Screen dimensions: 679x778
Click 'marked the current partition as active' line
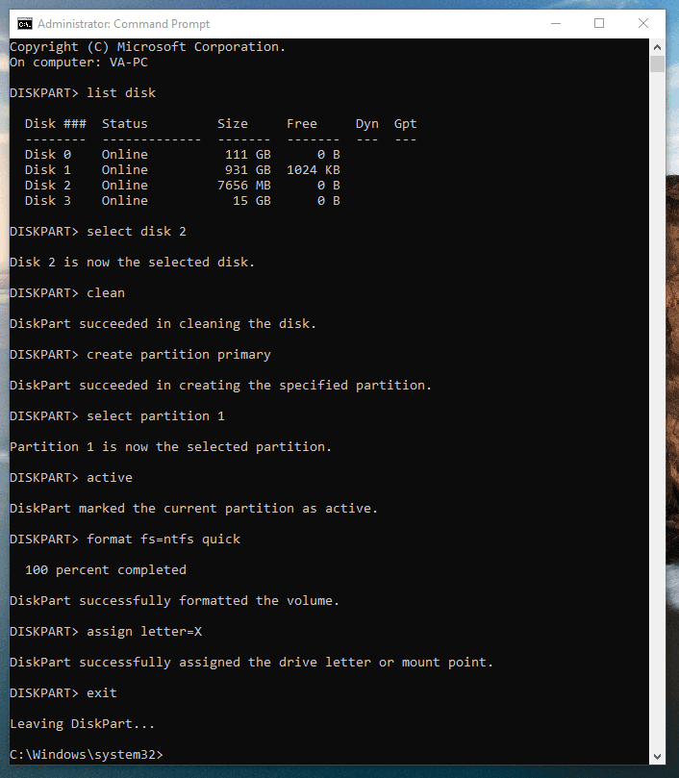(193, 509)
